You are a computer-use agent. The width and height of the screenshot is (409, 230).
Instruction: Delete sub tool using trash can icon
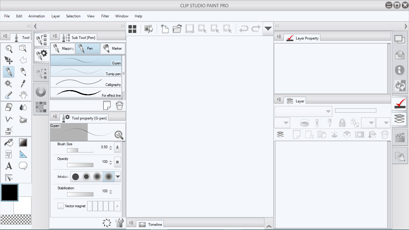coord(119,105)
